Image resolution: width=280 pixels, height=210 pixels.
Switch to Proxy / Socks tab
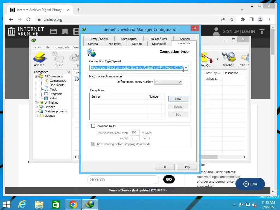click(98, 39)
